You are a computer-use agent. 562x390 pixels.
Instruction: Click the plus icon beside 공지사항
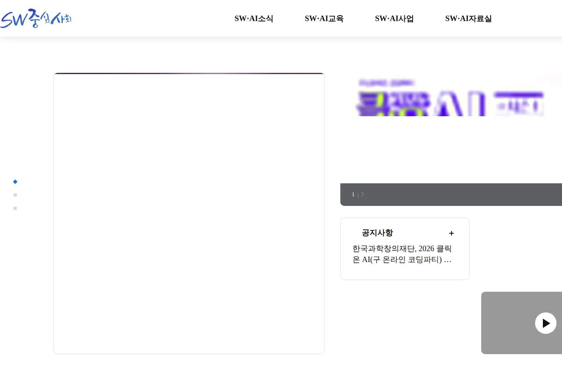click(452, 233)
